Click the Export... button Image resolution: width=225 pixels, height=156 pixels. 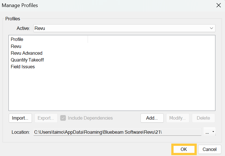46,118
